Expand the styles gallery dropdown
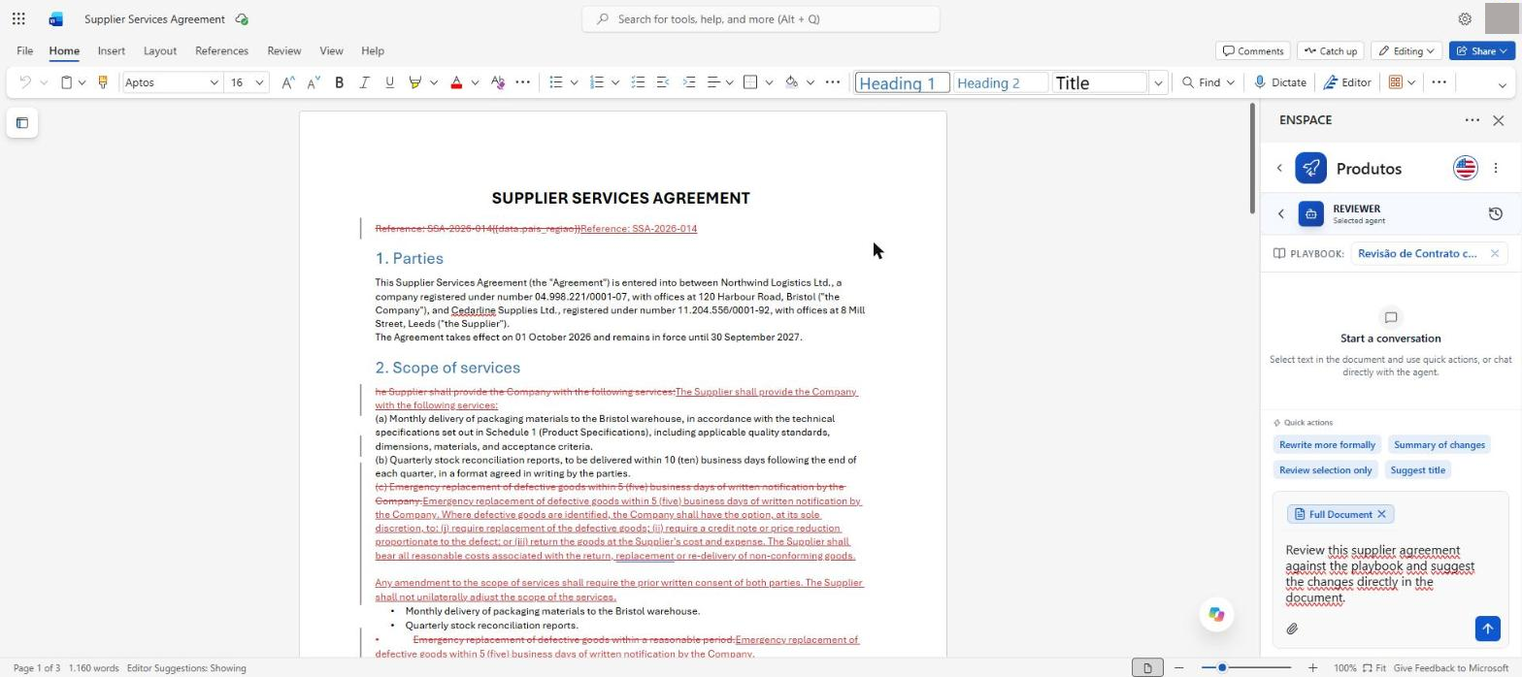 tap(1158, 82)
